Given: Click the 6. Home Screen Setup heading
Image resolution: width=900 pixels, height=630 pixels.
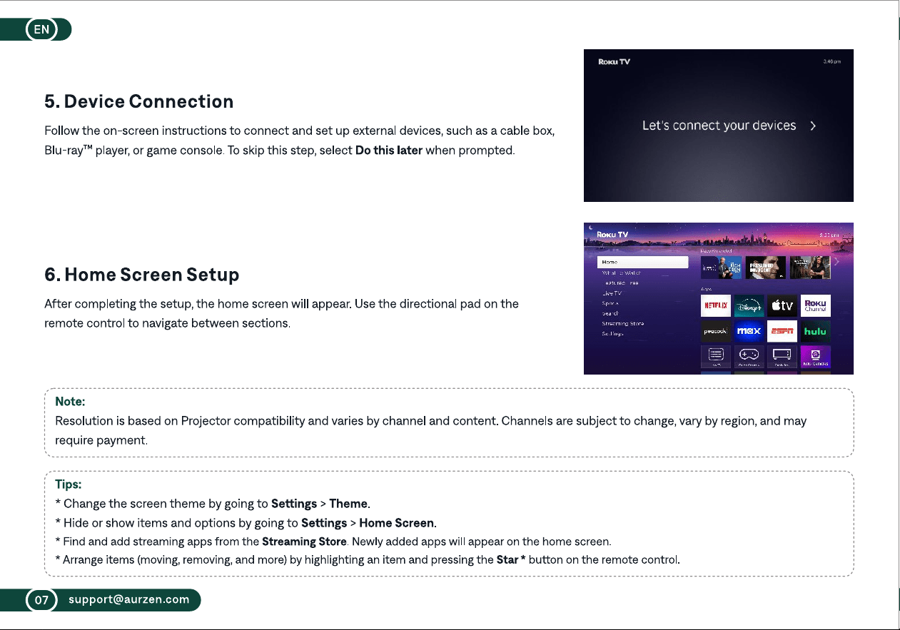Looking at the screenshot, I should (x=142, y=275).
